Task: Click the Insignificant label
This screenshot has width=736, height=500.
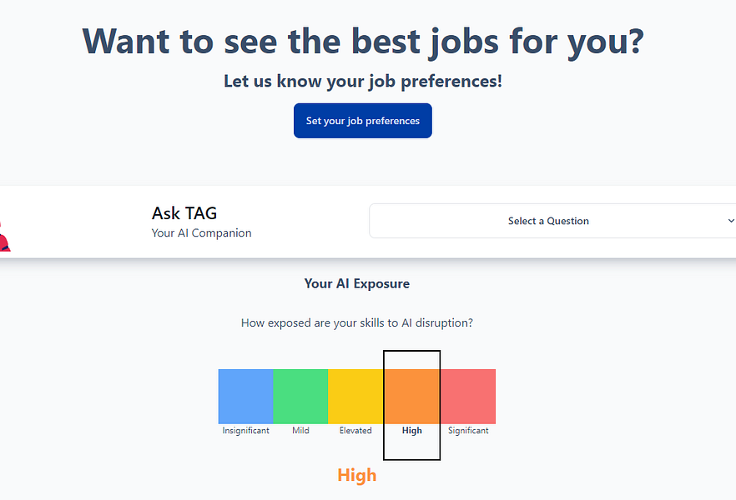Action: (245, 430)
